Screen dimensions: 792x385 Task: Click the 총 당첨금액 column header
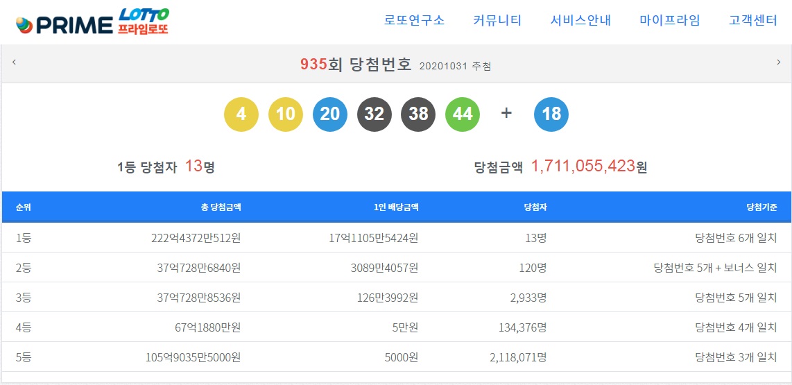click(x=221, y=207)
